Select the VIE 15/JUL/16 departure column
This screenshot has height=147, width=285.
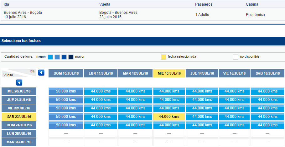click(x=235, y=73)
